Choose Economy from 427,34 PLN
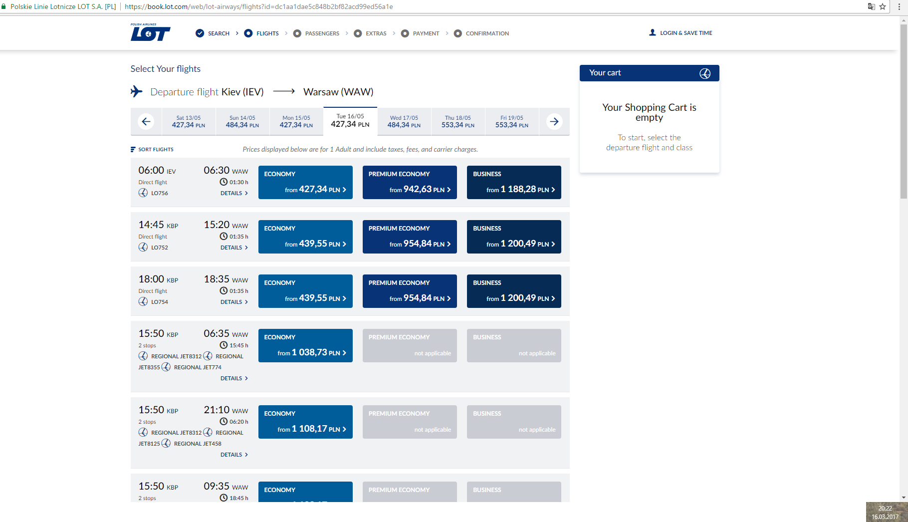Viewport: 908px width, 522px height. [305, 182]
